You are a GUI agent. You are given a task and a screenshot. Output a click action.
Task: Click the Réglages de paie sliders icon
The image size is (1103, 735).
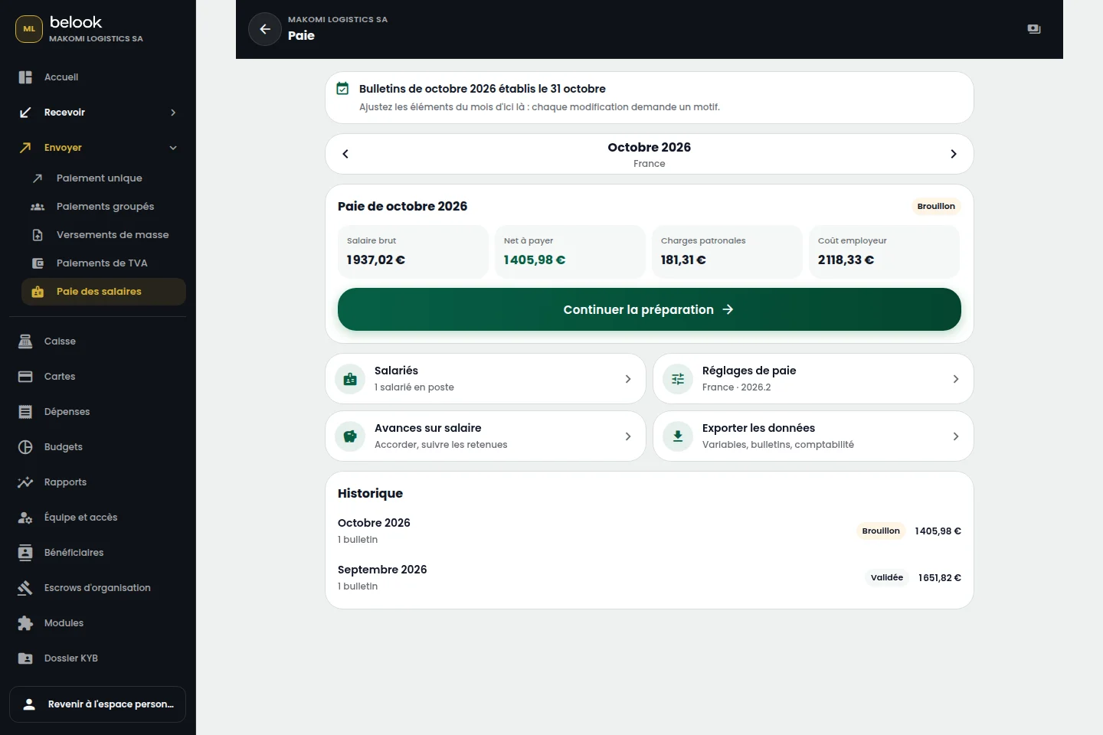(x=678, y=379)
